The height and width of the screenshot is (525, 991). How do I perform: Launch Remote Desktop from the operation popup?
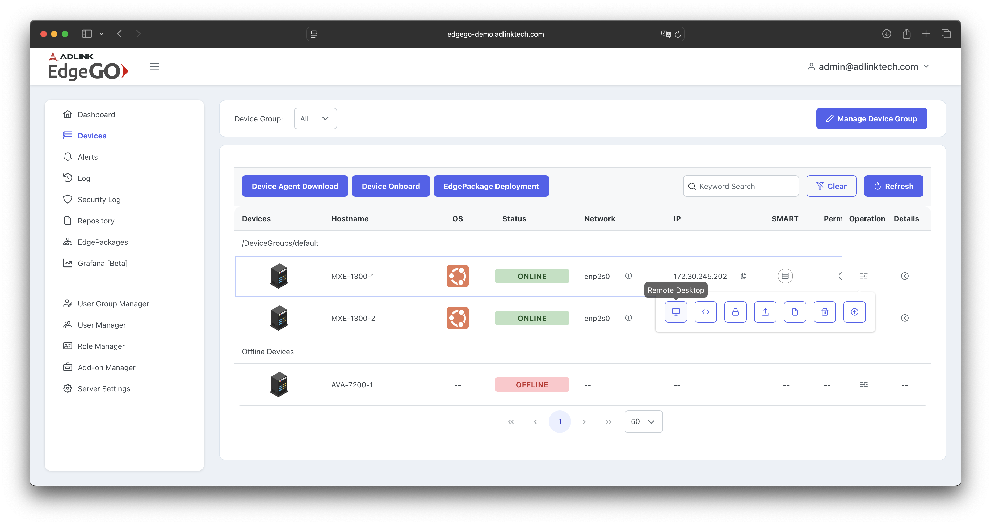675,312
